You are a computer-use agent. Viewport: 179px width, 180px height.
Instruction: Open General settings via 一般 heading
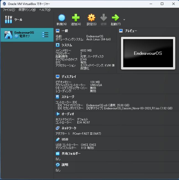(x=65, y=31)
